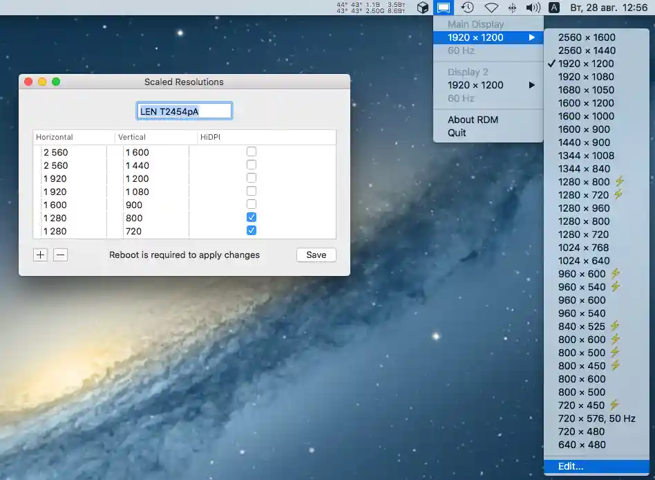Click the cube icon in the menu bar

point(422,8)
